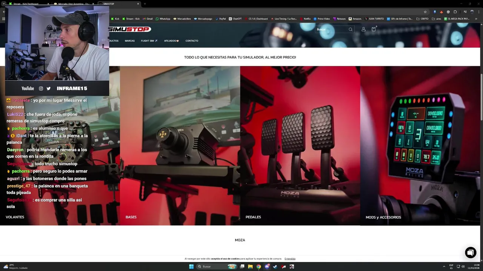Open the Instagram icon in stream overlay

(x=41, y=88)
